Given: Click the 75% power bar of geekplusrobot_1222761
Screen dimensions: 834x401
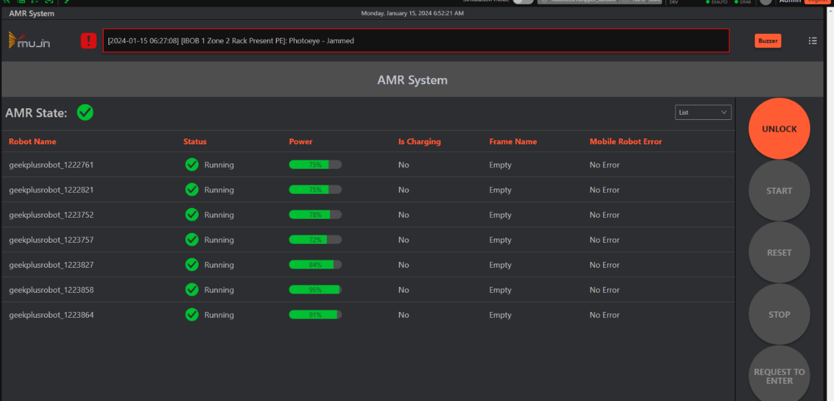Looking at the screenshot, I should click(315, 165).
